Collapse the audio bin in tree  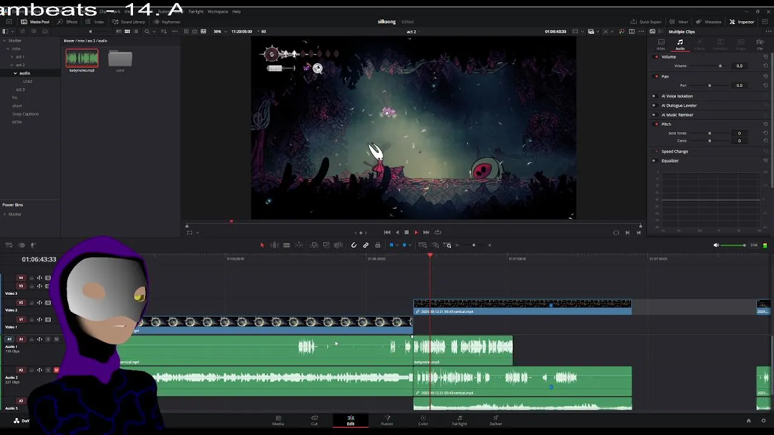pyautogui.click(x=15, y=73)
